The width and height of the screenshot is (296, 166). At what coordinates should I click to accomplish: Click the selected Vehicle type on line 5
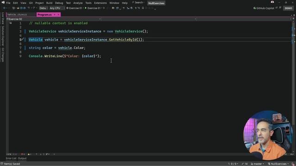coord(36,40)
